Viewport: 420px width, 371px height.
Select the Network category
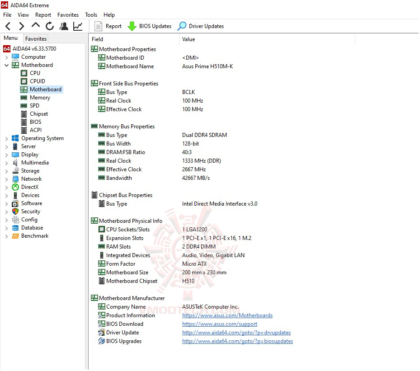[27, 179]
